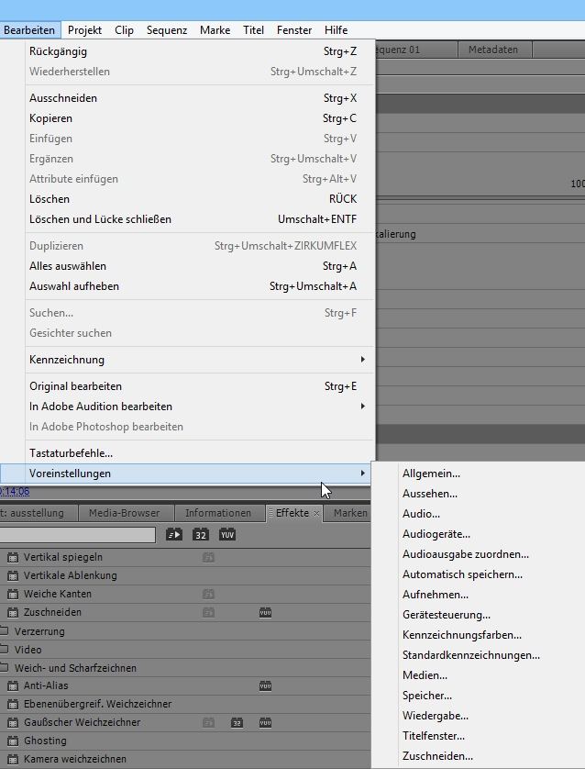
Task: Choose Auswahl aufheben from the menu
Action: 200,286
